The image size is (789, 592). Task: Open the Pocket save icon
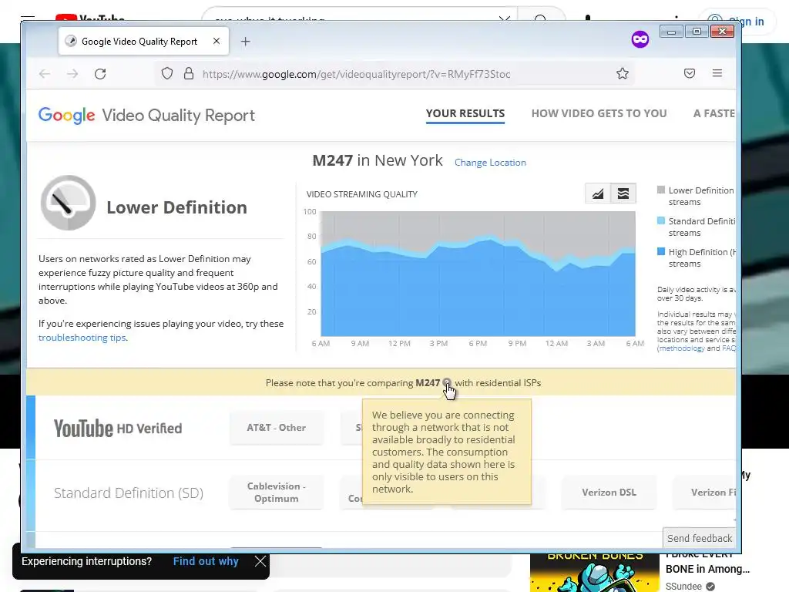click(x=690, y=73)
